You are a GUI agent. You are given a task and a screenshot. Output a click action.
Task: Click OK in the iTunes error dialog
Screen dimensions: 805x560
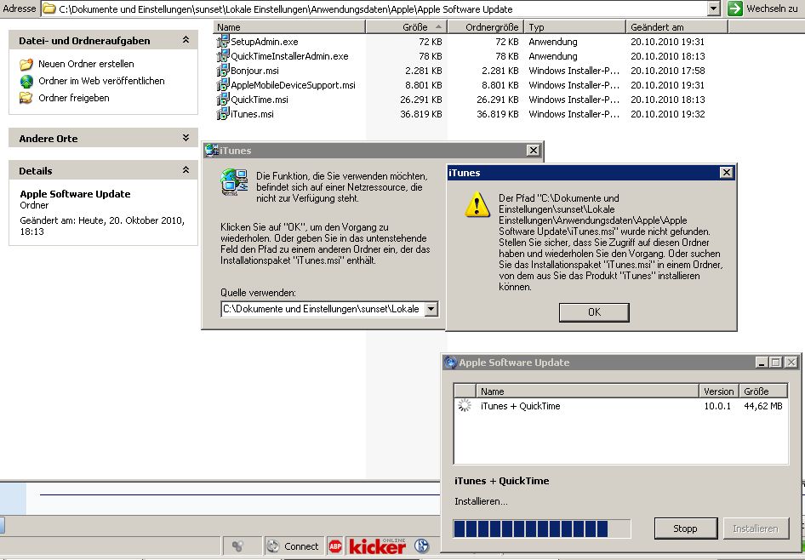594,312
